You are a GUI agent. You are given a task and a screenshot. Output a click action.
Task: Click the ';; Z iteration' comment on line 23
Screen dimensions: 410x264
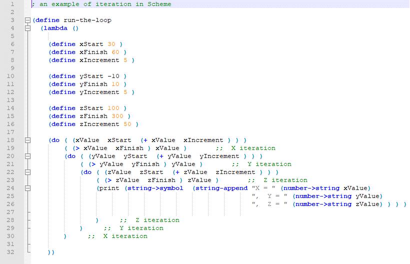(x=277, y=180)
